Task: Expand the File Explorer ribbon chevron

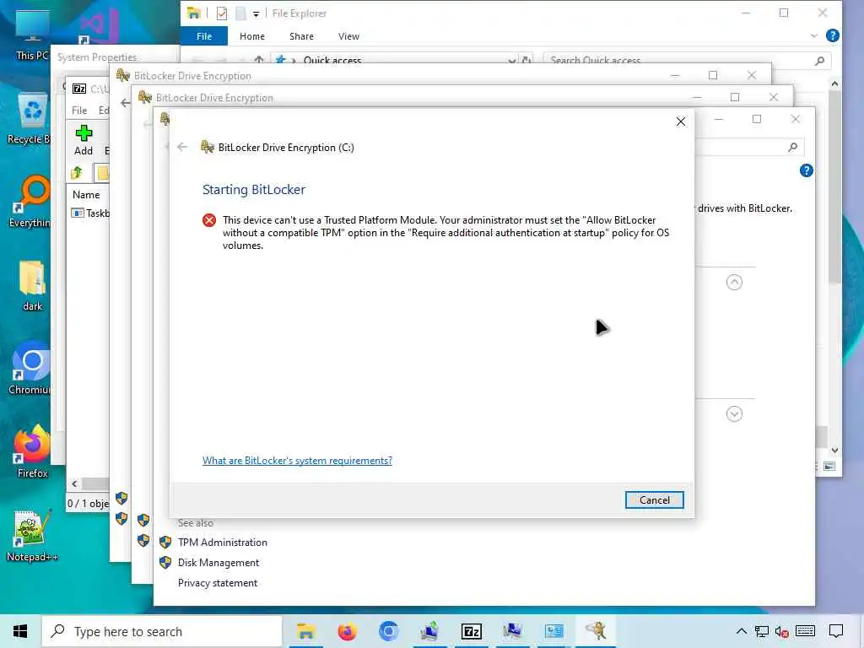Action: click(x=814, y=35)
